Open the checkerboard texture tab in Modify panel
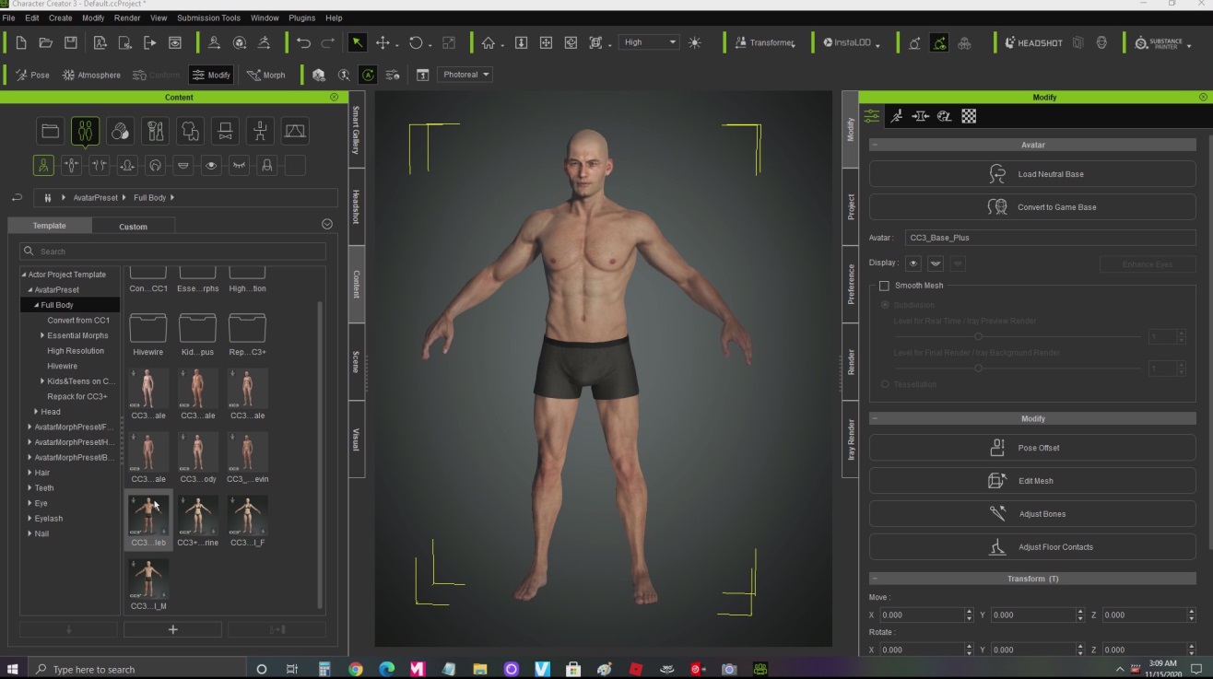The width and height of the screenshot is (1213, 679). pos(969,116)
